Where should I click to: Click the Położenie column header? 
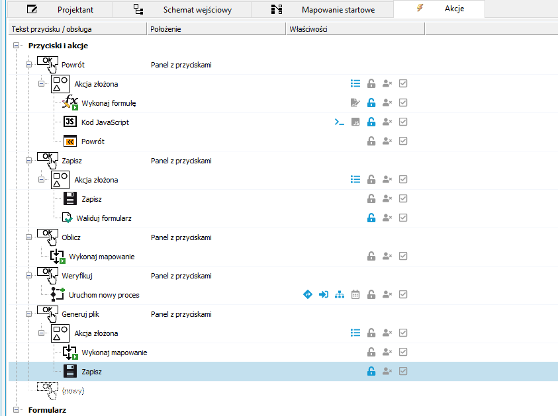[216, 29]
